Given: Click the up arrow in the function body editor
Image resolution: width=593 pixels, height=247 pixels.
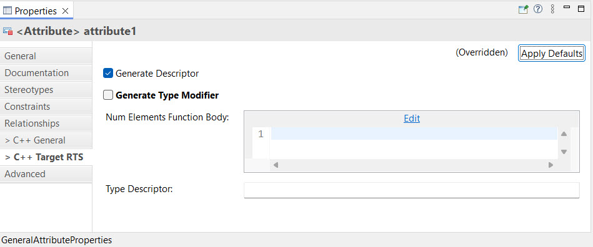Looking at the screenshot, I should (x=564, y=133).
